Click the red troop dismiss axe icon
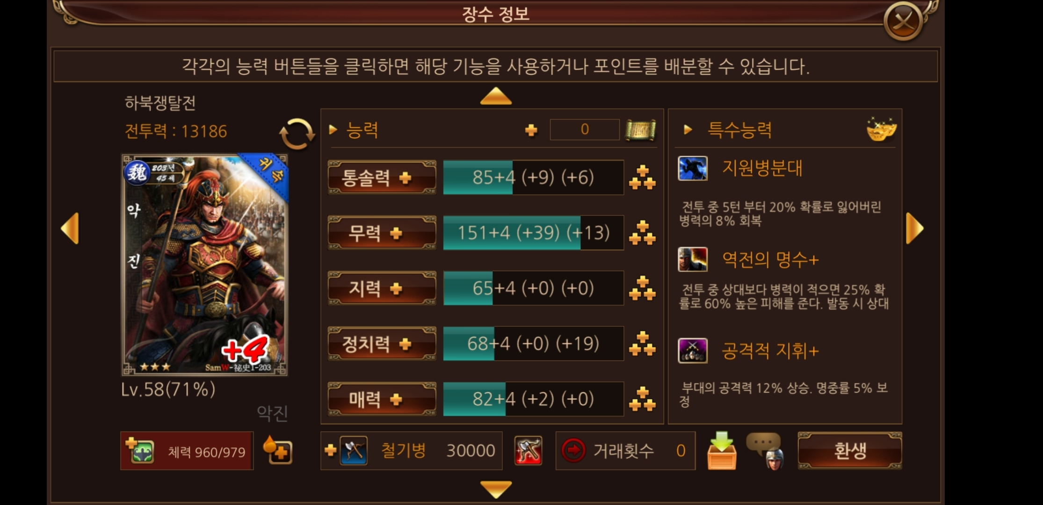 click(528, 451)
